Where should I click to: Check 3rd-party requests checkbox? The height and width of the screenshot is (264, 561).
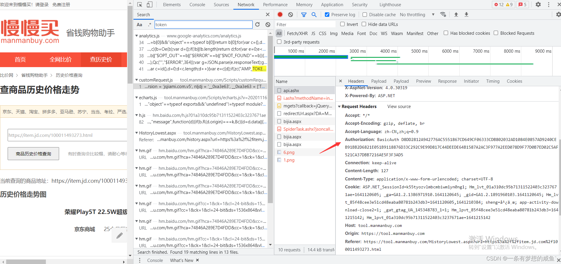pyautogui.click(x=279, y=42)
